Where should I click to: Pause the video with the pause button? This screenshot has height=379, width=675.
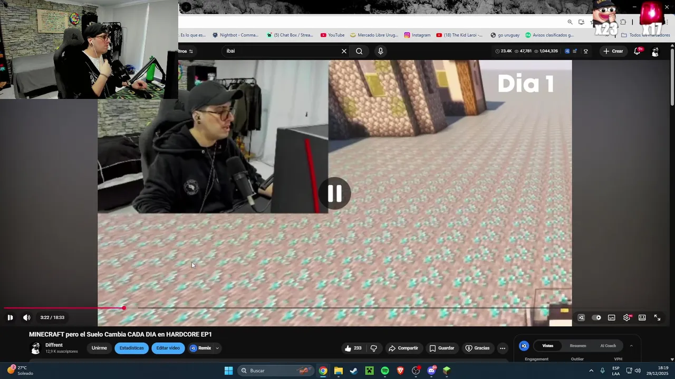[10, 317]
